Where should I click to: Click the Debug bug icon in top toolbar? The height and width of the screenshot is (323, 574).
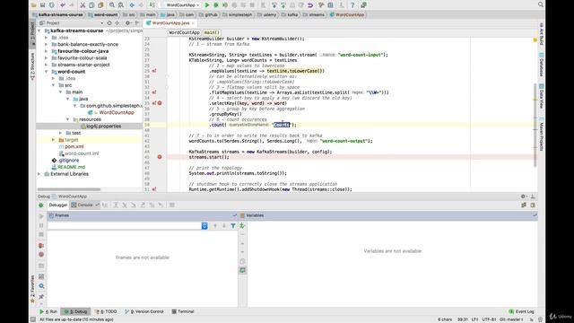coord(216,5)
